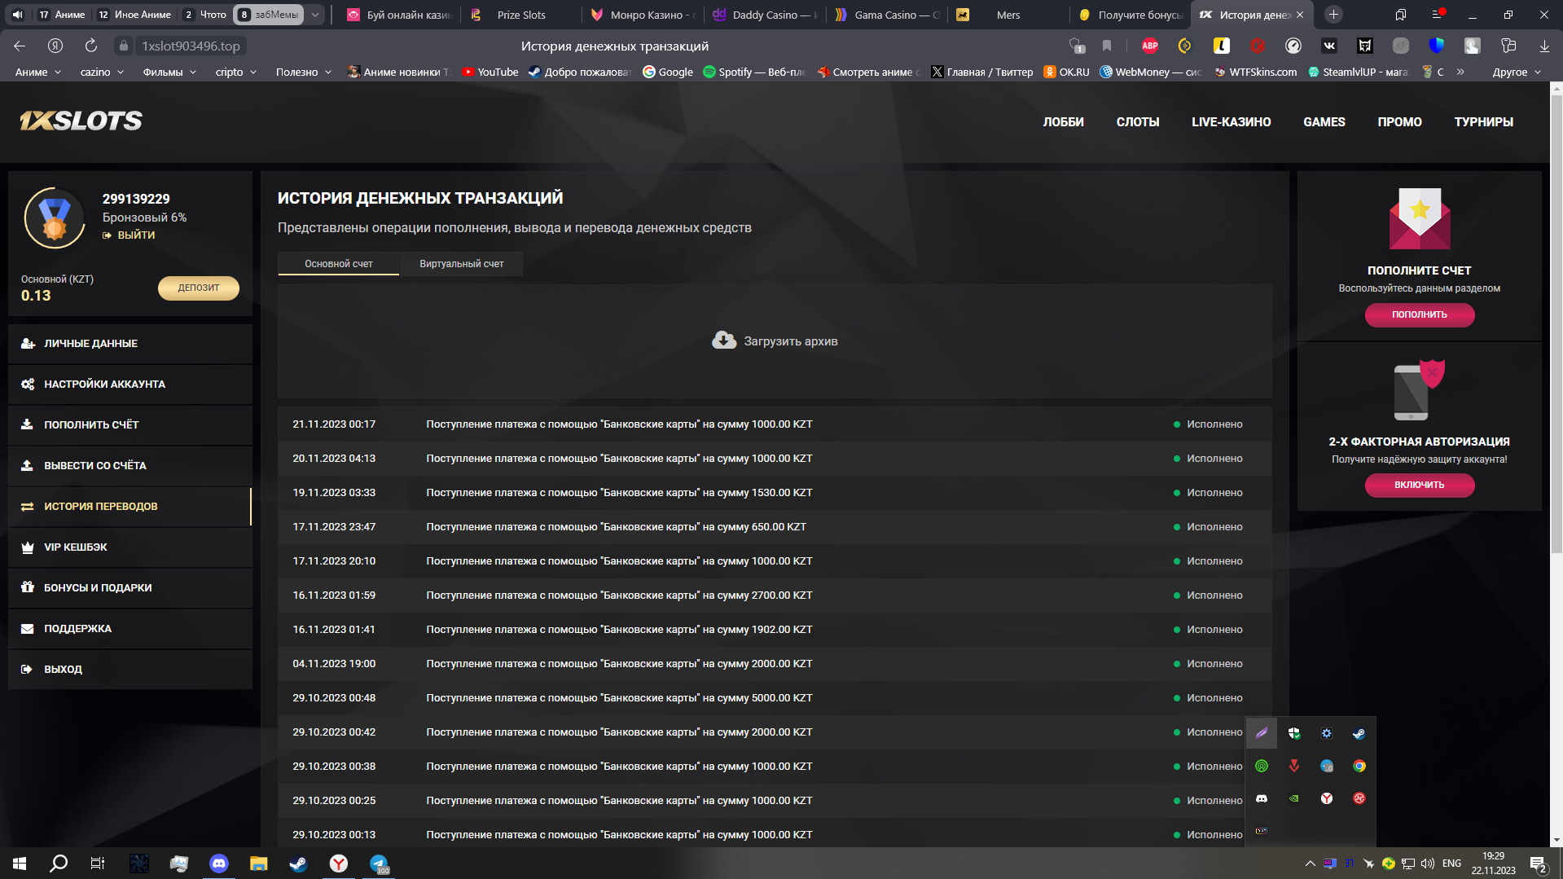Viewport: 1563px width, 879px height.
Task: Open Steam from the tray popup
Action: (1359, 733)
